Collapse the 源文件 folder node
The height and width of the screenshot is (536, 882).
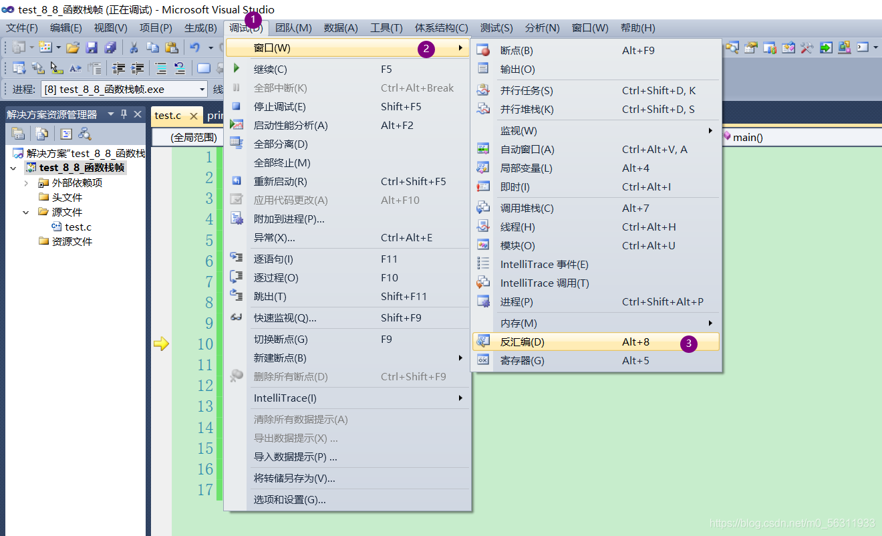click(26, 213)
